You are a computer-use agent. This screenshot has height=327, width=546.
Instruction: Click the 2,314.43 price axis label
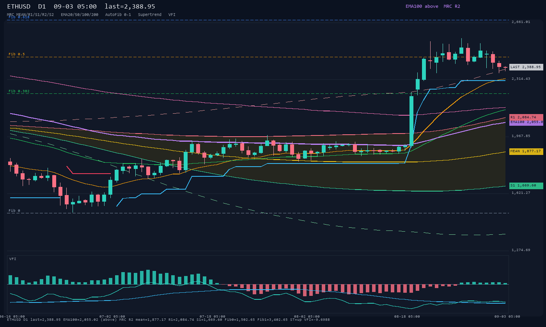pos(521,79)
